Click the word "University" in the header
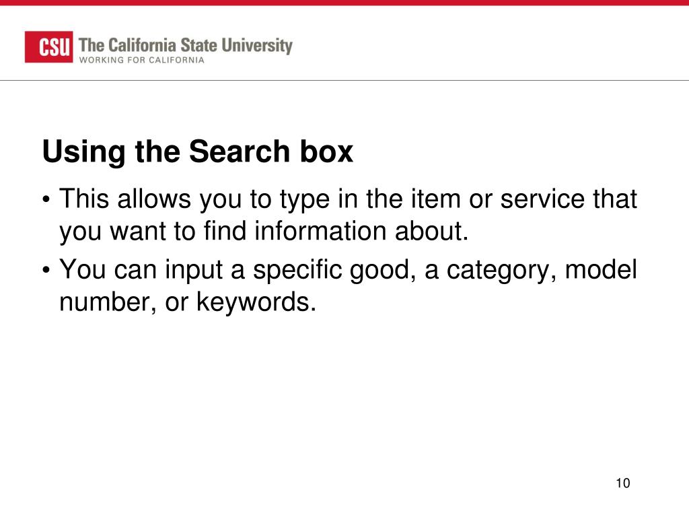Image resolution: width=689 pixels, height=517 pixels. pos(257,46)
